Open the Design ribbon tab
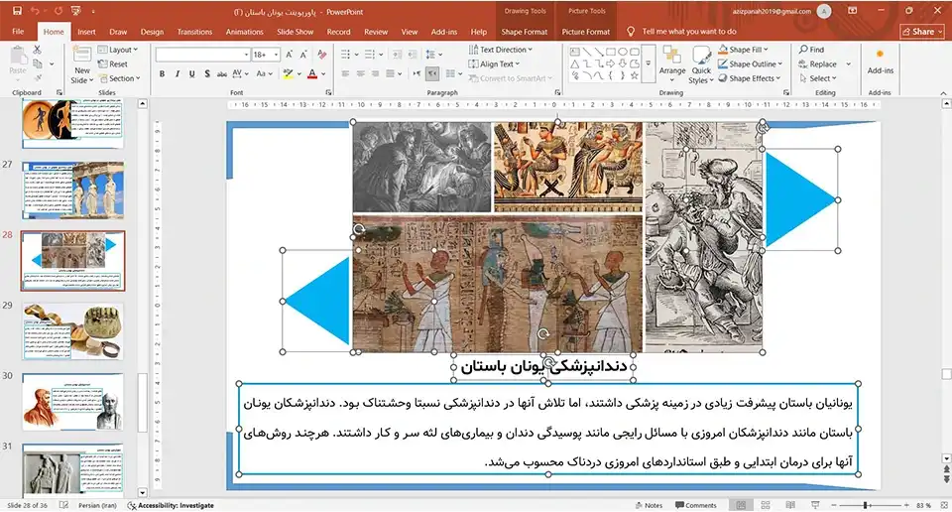 click(152, 32)
